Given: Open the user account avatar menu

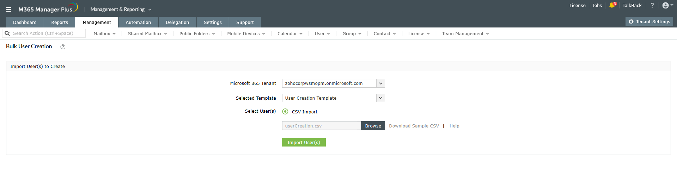Looking at the screenshot, I should 667,5.
